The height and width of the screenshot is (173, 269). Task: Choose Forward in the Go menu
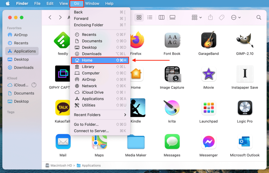(x=100, y=18)
